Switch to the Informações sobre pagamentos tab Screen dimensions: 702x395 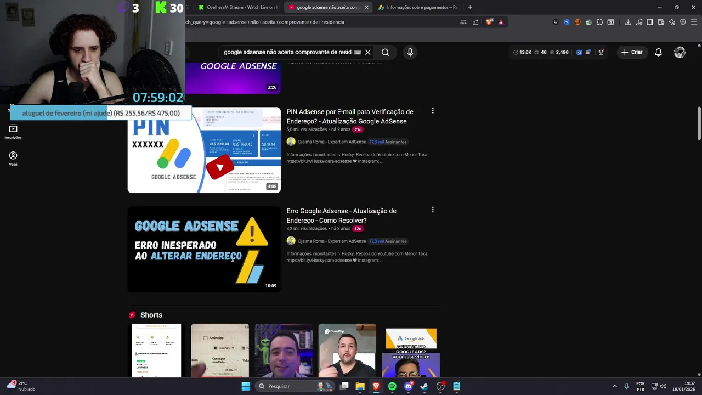point(418,7)
